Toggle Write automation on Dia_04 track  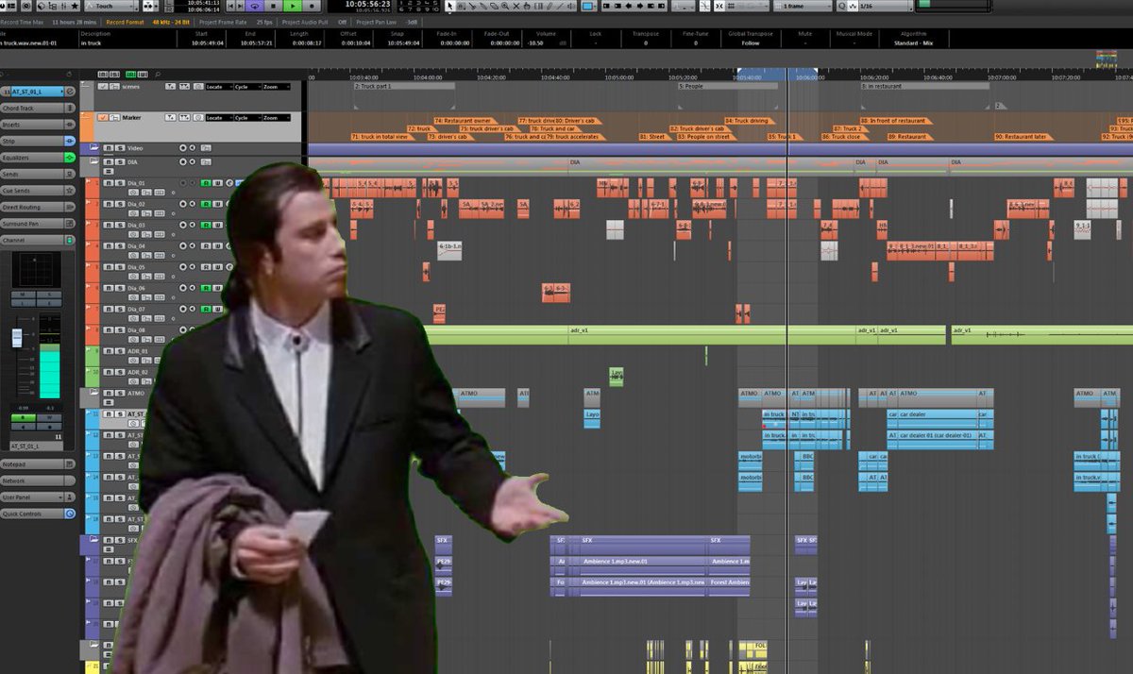click(x=217, y=245)
